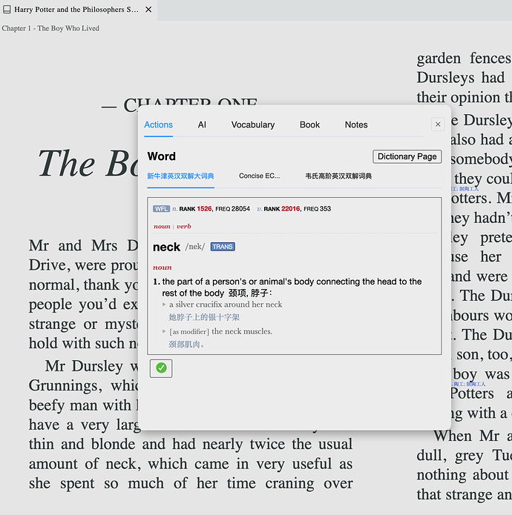
Task: Click the word 'craning' in the book text
Action: pyautogui.click(x=289, y=484)
